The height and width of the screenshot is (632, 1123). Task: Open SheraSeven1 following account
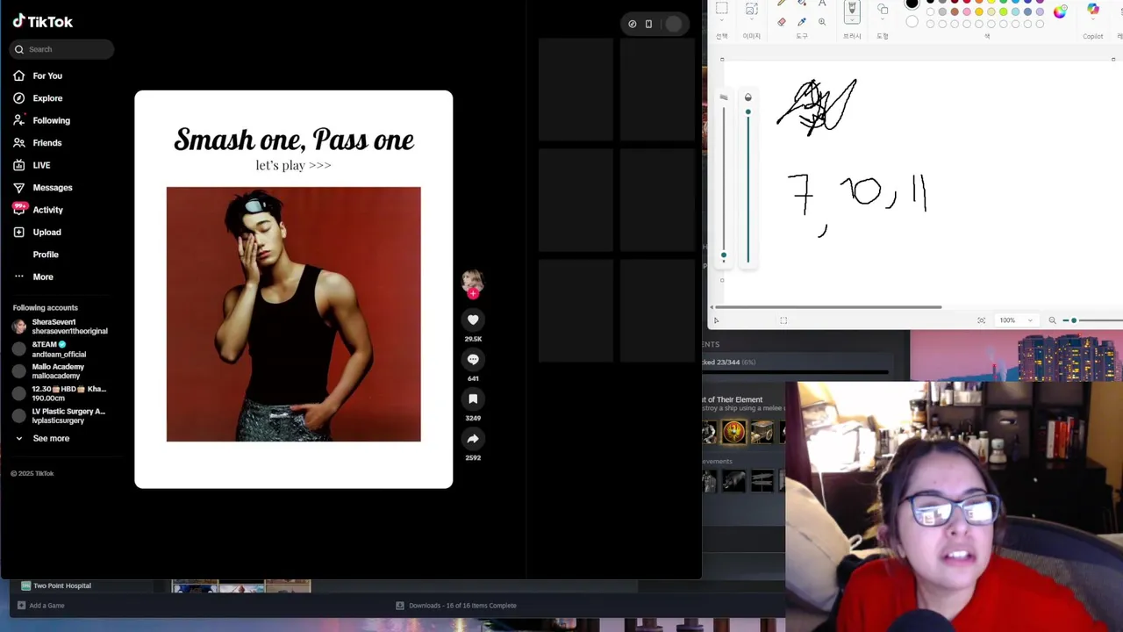pos(60,327)
